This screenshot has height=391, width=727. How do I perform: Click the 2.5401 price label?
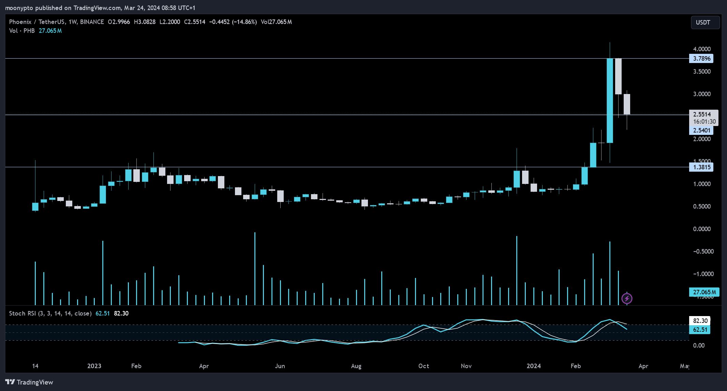701,130
